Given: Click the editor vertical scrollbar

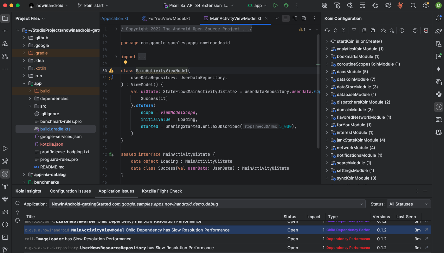Looking at the screenshot, I should pyautogui.click(x=318, y=92).
